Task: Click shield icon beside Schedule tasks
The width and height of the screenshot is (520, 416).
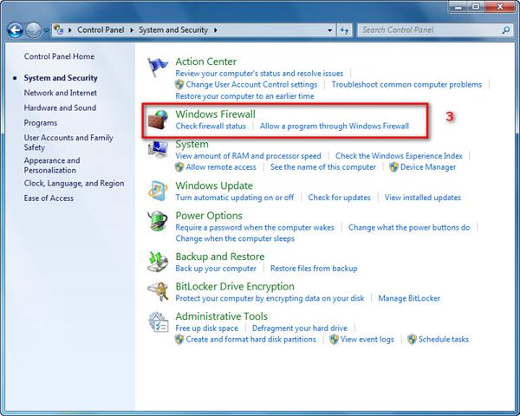Action: pyautogui.click(x=412, y=340)
